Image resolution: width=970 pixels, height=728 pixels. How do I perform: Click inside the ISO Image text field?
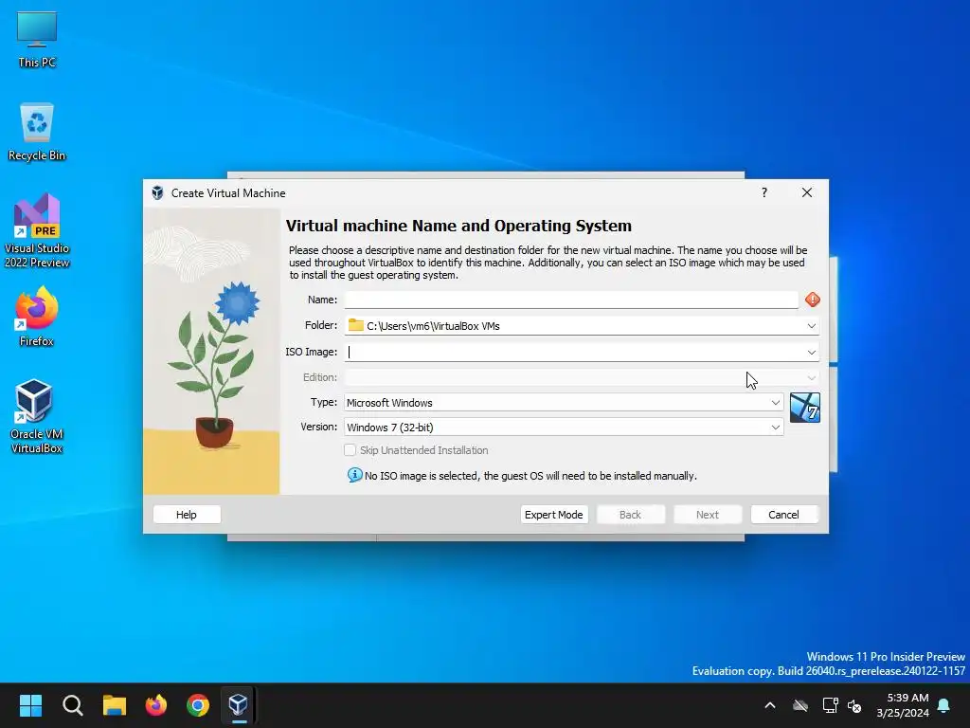pos(573,352)
